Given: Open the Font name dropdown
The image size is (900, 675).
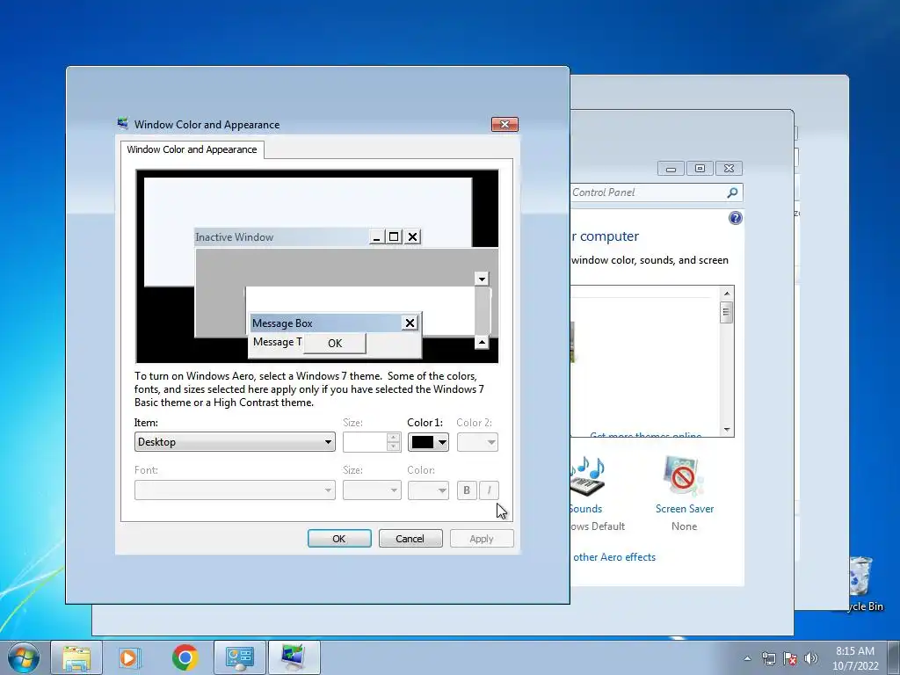Looking at the screenshot, I should click(x=234, y=490).
